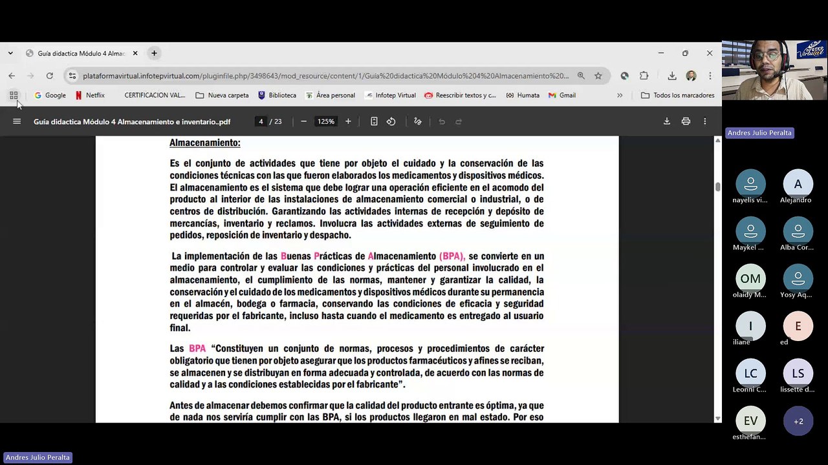
Task: Click the 125% zoom level field
Action: pyautogui.click(x=326, y=121)
